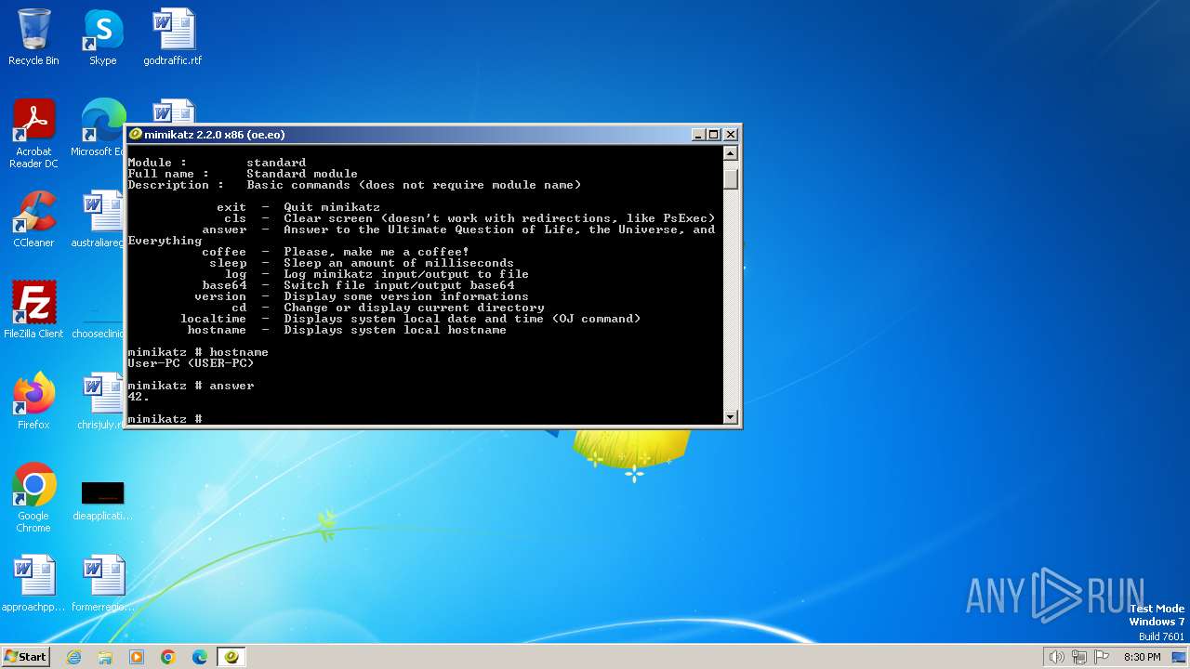Launch the Microsoft Edge desktop shortcut
1190x669 pixels.
[x=100, y=128]
